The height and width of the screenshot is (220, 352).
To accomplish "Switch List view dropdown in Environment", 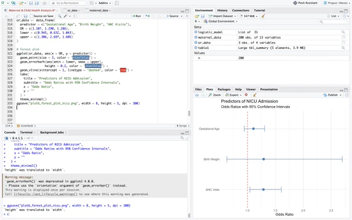I will [333, 16].
